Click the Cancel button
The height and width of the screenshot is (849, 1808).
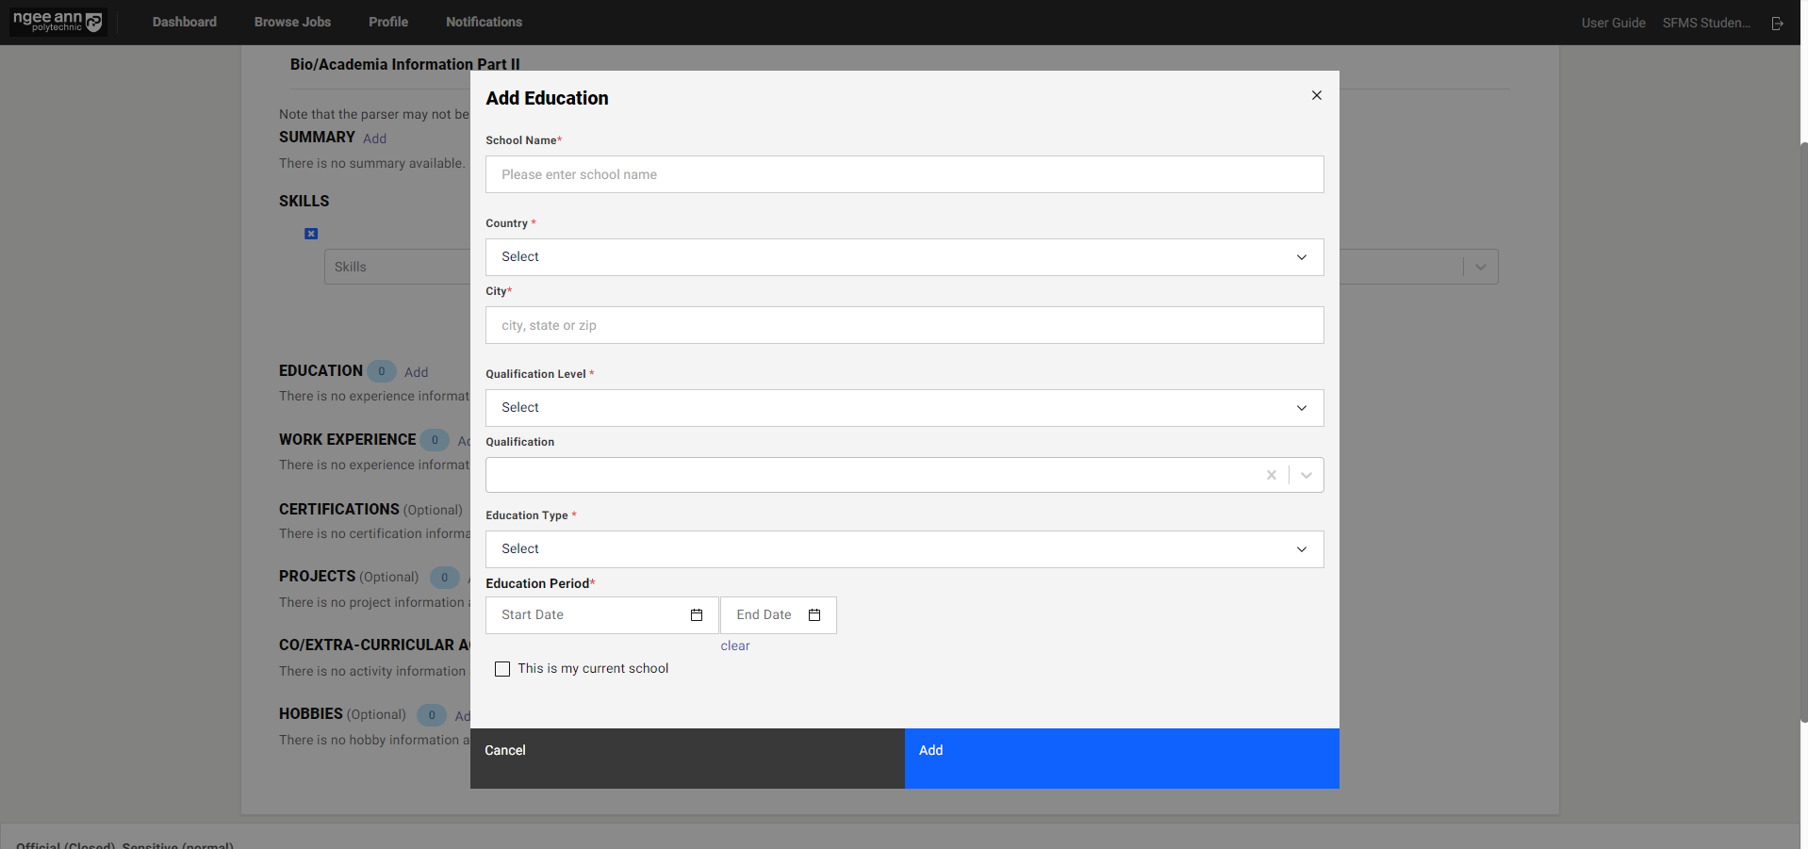(687, 758)
